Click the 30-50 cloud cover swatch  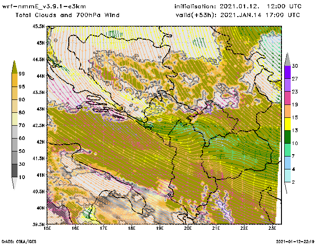14,157
